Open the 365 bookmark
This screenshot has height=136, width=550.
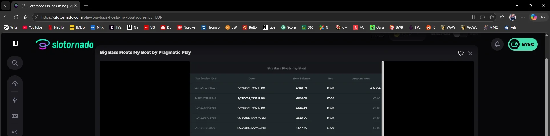coord(308,27)
